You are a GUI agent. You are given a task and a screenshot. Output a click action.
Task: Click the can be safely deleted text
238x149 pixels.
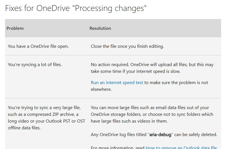[x=196, y=135]
